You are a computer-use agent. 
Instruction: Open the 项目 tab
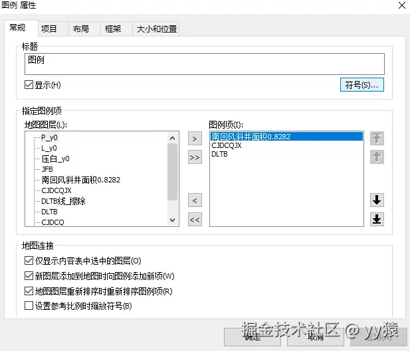(x=53, y=29)
